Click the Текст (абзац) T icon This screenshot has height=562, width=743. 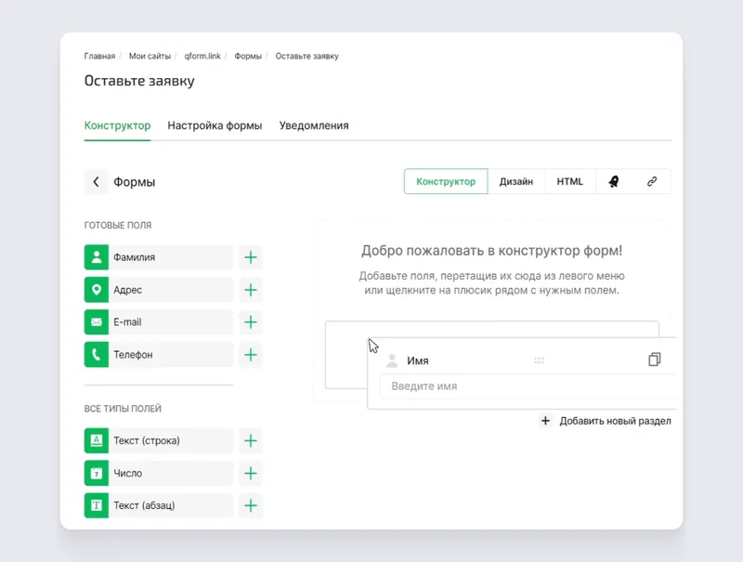pyautogui.click(x=97, y=505)
